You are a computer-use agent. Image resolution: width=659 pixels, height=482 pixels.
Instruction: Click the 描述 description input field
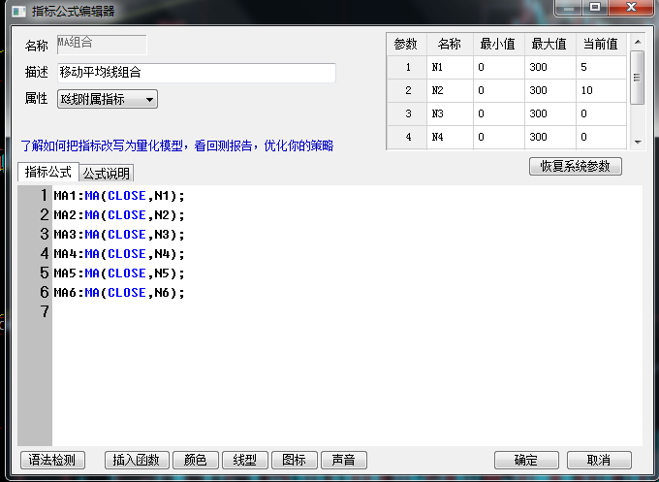click(x=197, y=73)
